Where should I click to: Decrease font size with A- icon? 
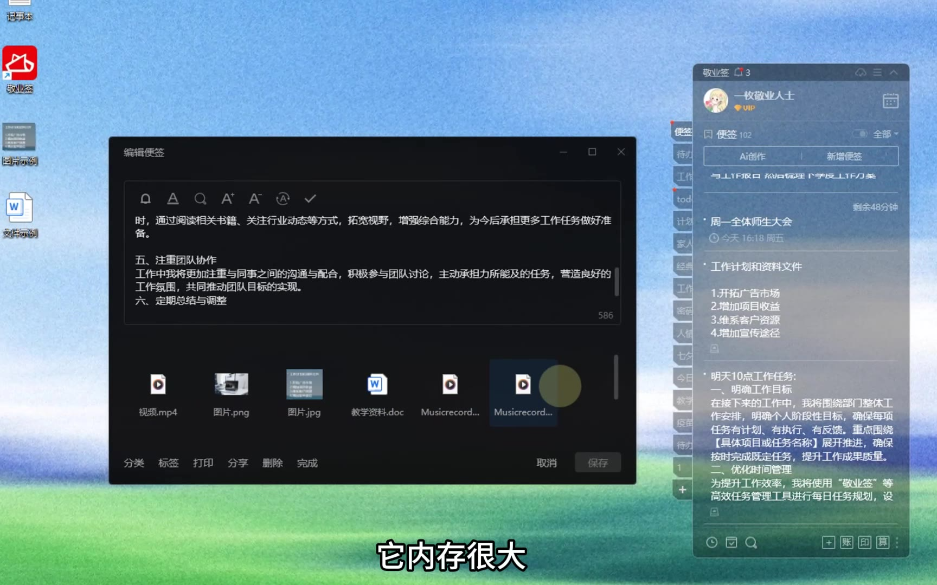click(x=255, y=199)
